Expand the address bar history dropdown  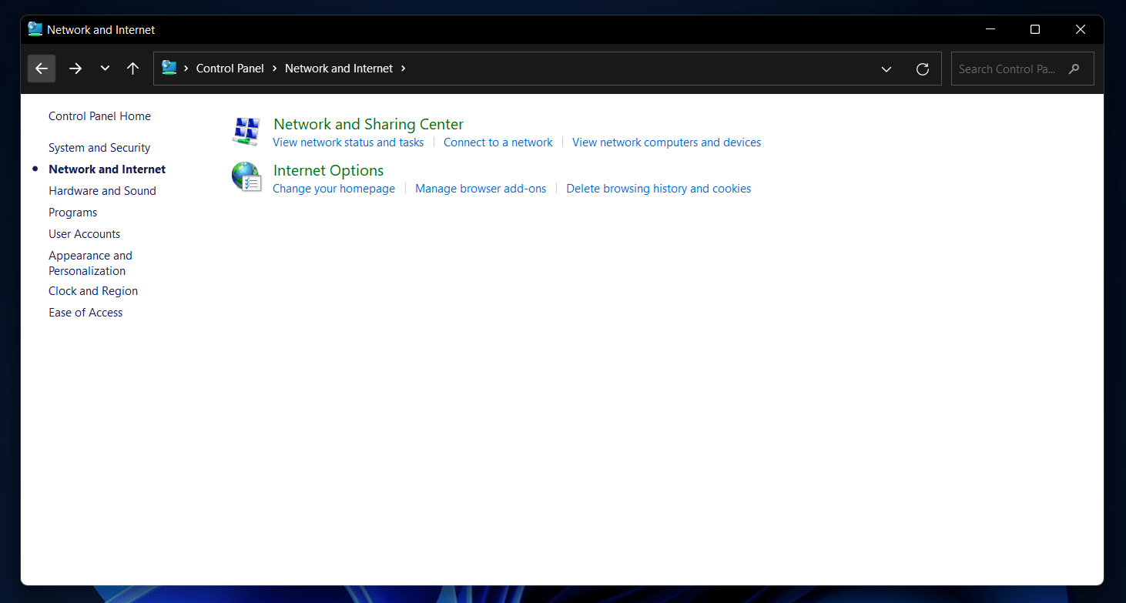886,69
